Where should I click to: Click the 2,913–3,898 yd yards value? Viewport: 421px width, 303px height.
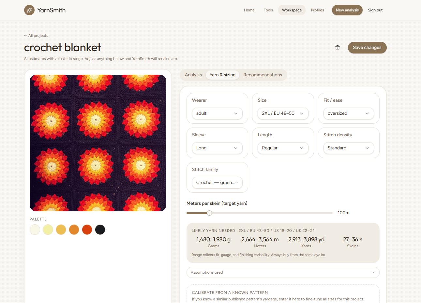click(306, 239)
